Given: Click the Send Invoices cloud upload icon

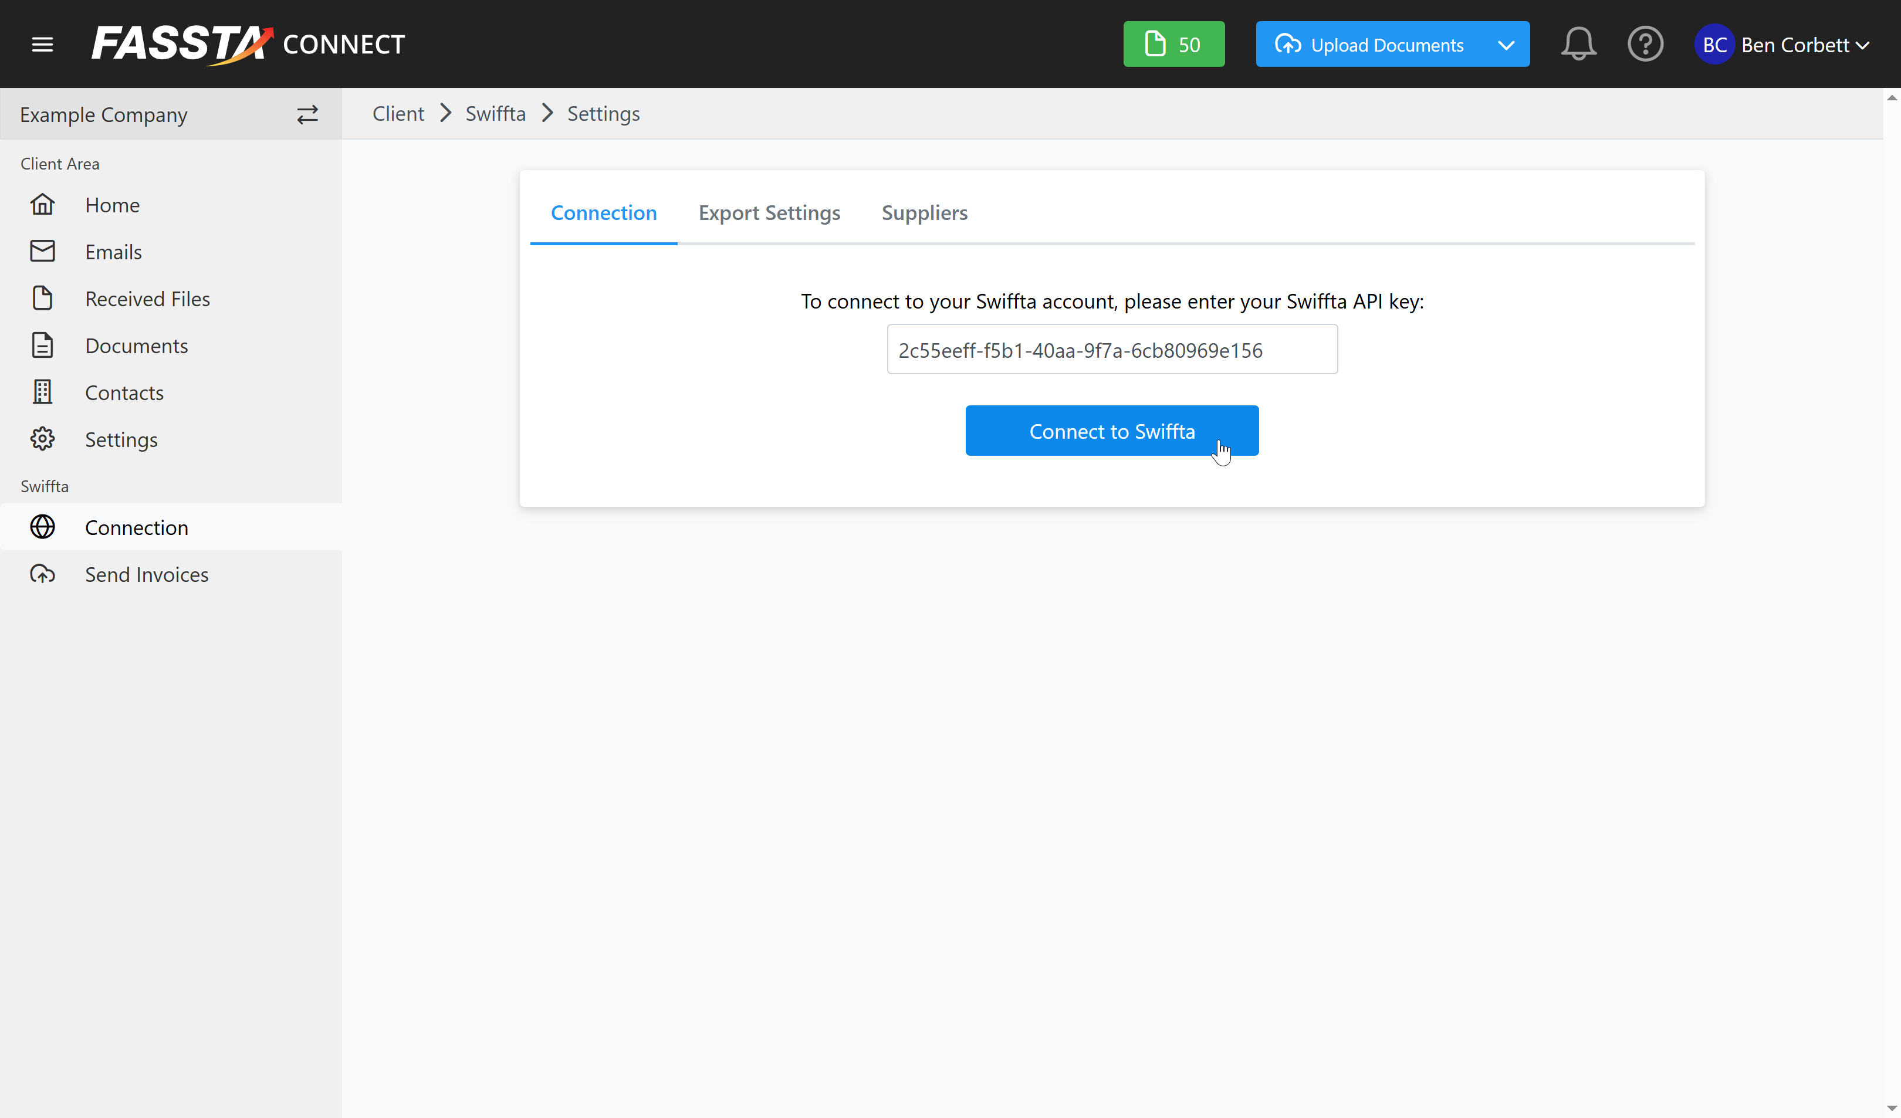Looking at the screenshot, I should [42, 574].
